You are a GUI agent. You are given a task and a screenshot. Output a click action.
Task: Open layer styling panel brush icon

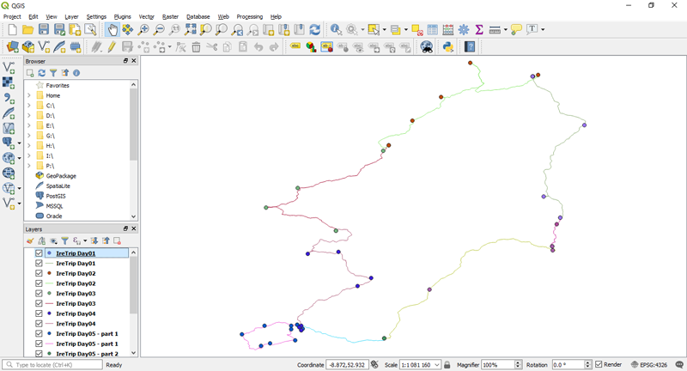point(30,241)
